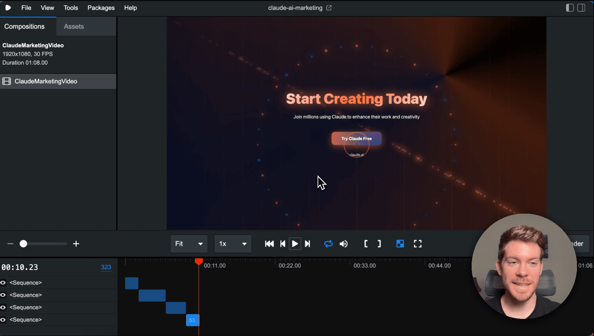This screenshot has height=336, width=594.
Task: Click the claude.ai text in preview
Action: pyautogui.click(x=356, y=155)
